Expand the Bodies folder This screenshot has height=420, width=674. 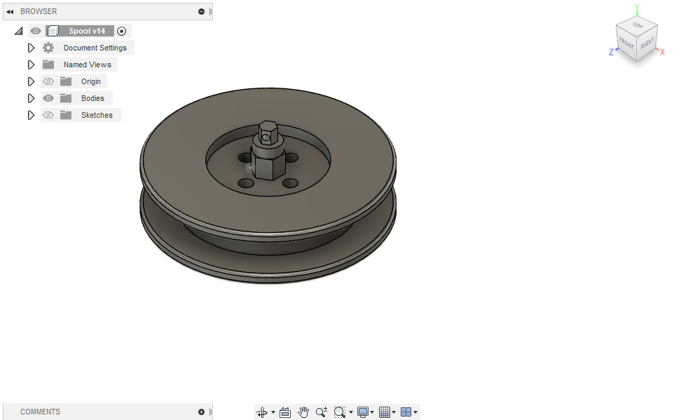pyautogui.click(x=31, y=97)
